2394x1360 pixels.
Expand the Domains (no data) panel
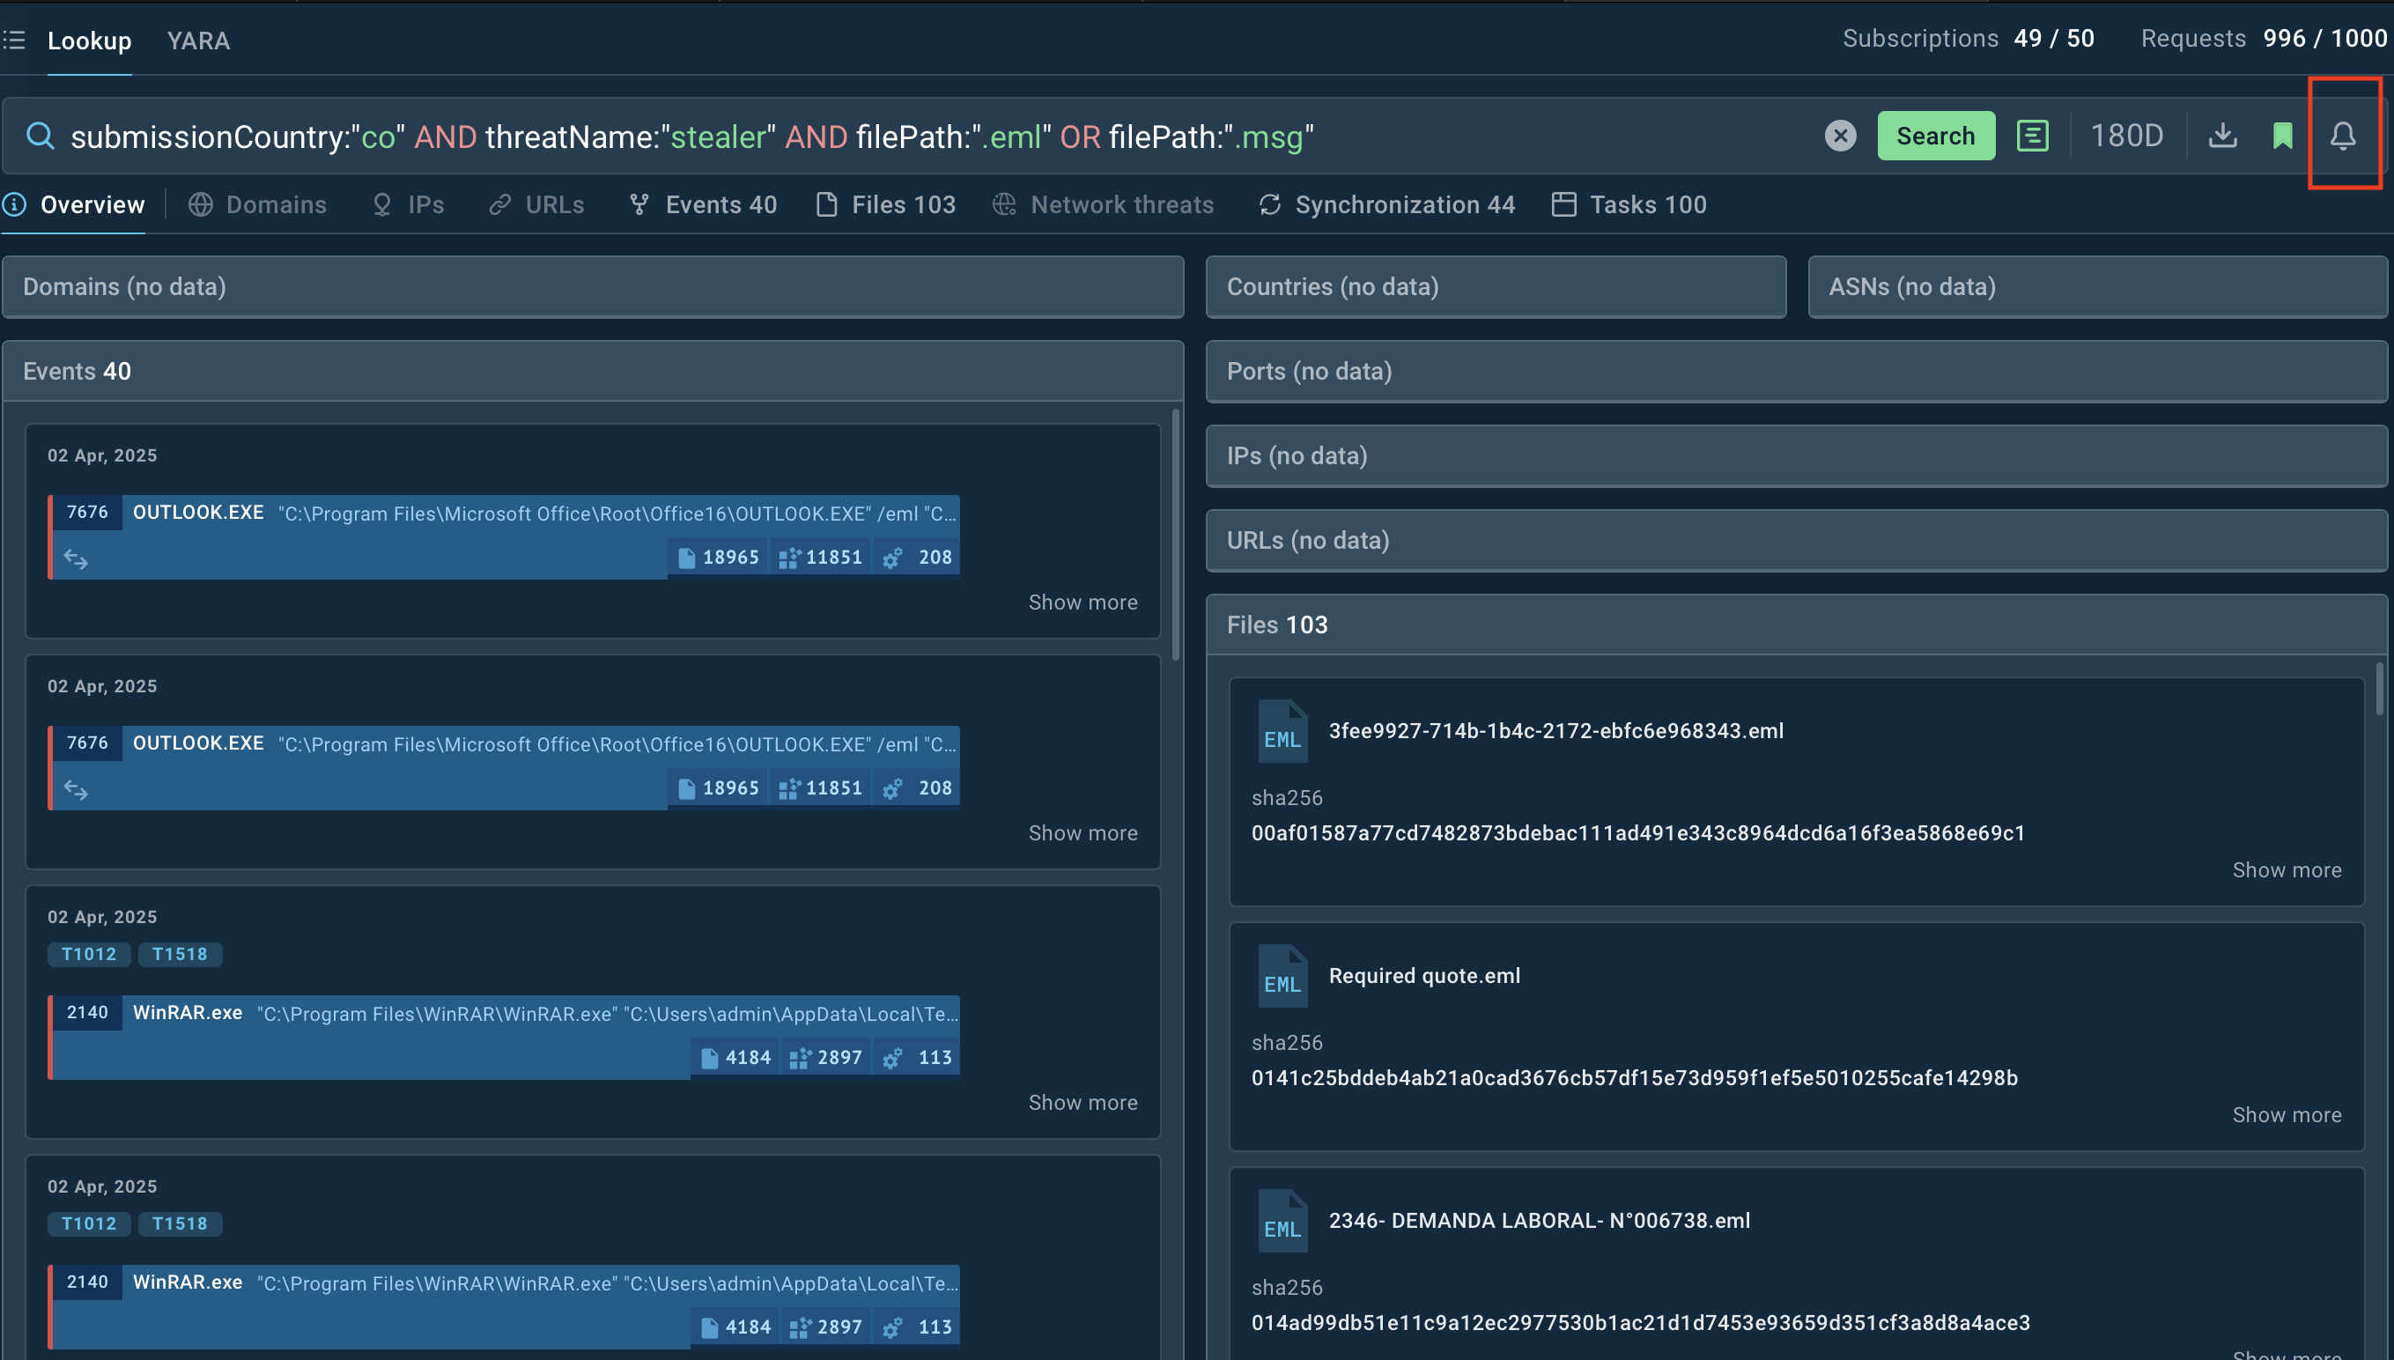point(593,287)
